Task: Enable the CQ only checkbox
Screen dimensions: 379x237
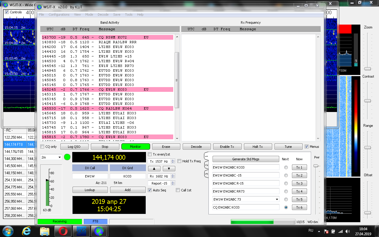Action: 43,147
